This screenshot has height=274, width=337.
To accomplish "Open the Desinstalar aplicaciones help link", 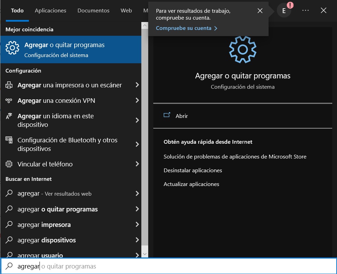I will (x=193, y=171).
